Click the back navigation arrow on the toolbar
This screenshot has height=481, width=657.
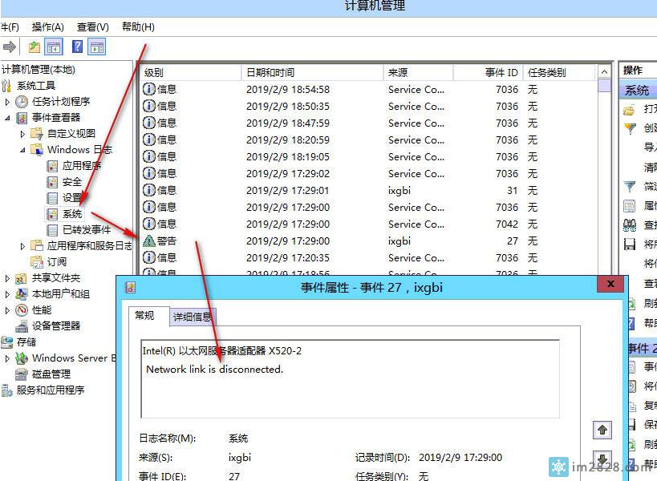point(8,46)
